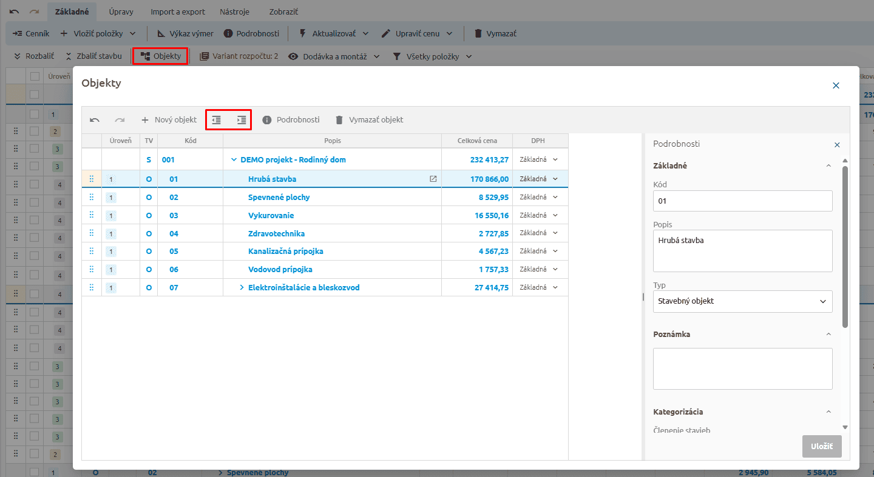The width and height of the screenshot is (874, 477).
Task: Click the undo arrow in Objekty dialog toolbar
Action: [x=95, y=120]
